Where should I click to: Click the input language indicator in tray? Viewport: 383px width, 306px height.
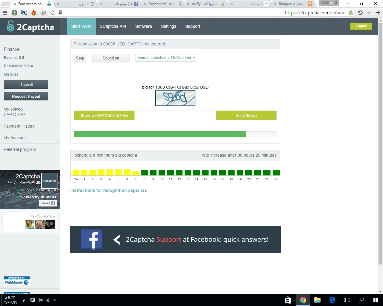click(x=24, y=300)
